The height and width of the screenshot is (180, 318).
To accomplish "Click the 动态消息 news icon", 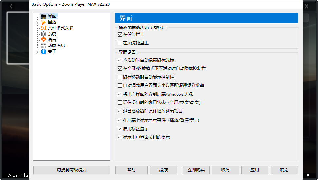I will click(44, 45).
